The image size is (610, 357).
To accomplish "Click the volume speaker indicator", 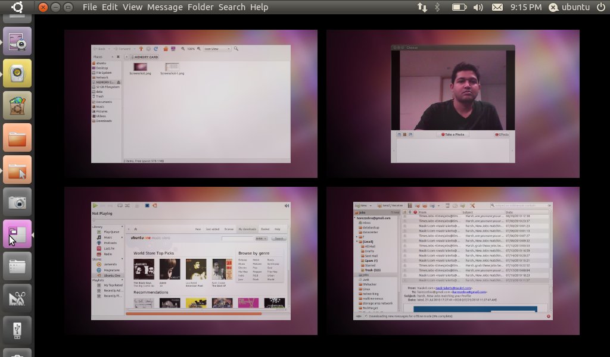I will pyautogui.click(x=478, y=7).
